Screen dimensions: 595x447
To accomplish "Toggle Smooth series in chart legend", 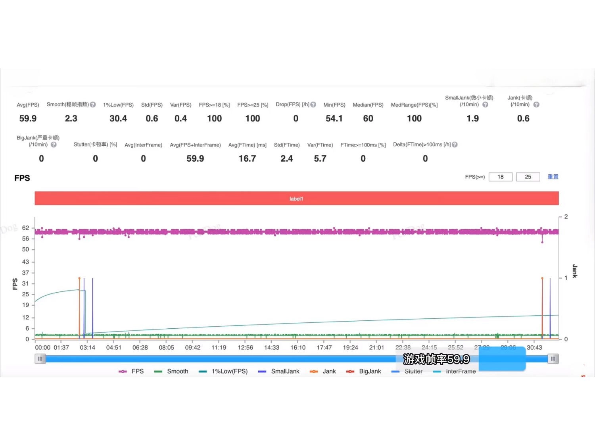I will coord(171,371).
